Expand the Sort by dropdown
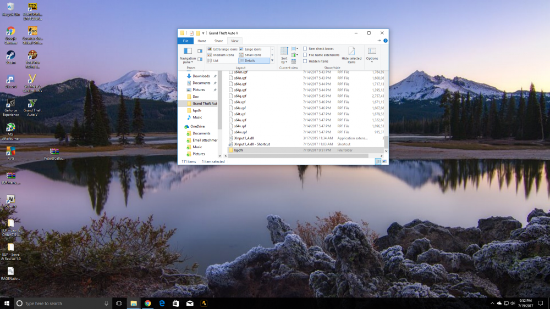550x309 pixels. 284,58
